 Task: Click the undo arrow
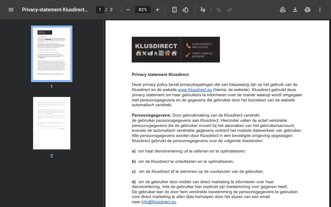point(219,10)
